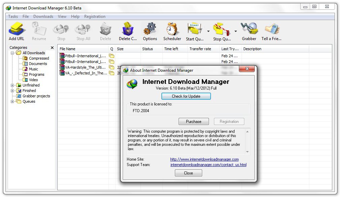The width and height of the screenshot is (340, 197).
Task: Select the Video category icon
Action: [x=25, y=80]
